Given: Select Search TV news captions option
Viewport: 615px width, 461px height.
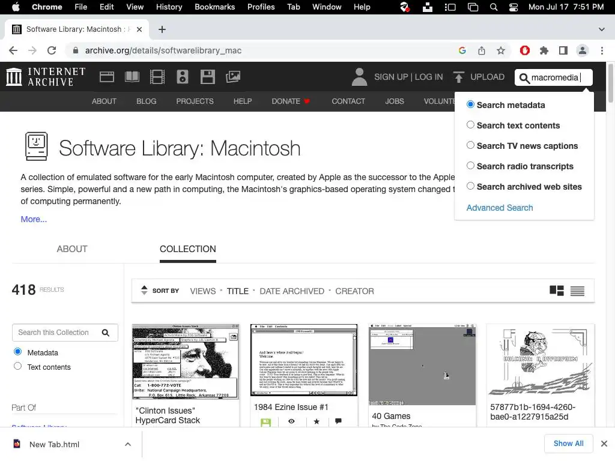Looking at the screenshot, I should pos(470,145).
